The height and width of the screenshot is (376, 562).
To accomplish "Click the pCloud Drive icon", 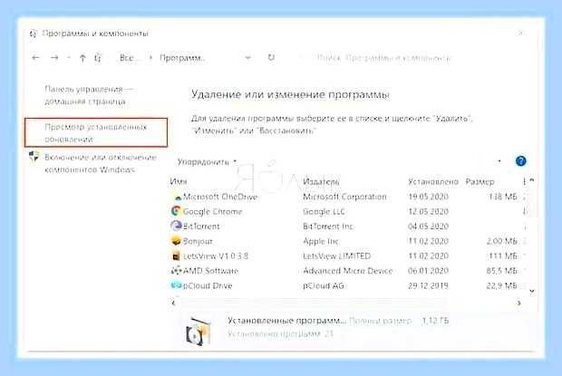I will point(176,285).
